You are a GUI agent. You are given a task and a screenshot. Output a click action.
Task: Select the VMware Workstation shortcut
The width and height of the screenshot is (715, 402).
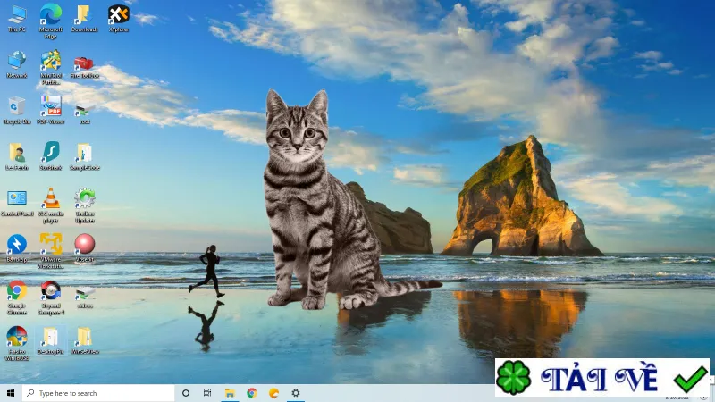coord(51,251)
